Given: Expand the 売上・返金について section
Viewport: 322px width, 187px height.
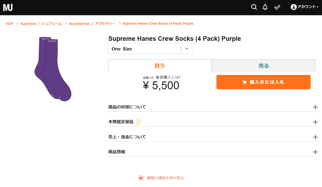Looking at the screenshot, I should point(315,137).
